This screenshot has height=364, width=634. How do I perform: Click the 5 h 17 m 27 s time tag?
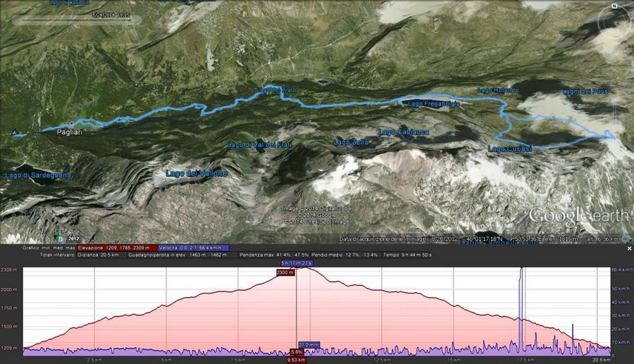(297, 263)
